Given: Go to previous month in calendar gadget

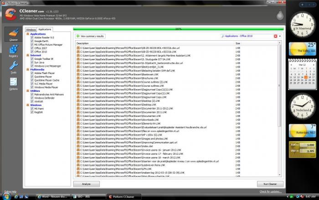Looking at the screenshot, I should [x=291, y=65].
